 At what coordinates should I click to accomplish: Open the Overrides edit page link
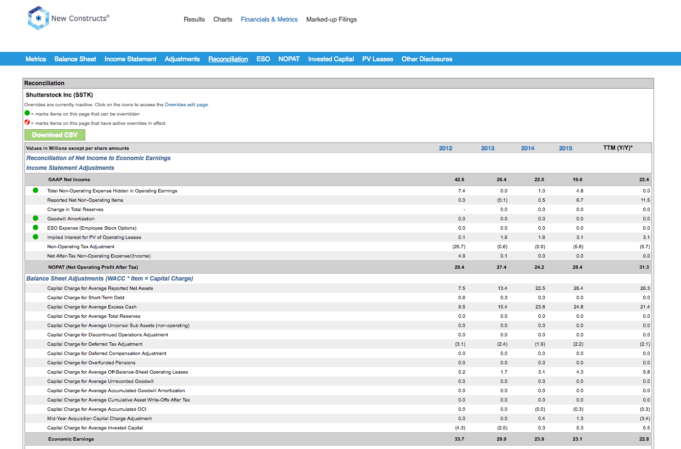click(186, 105)
